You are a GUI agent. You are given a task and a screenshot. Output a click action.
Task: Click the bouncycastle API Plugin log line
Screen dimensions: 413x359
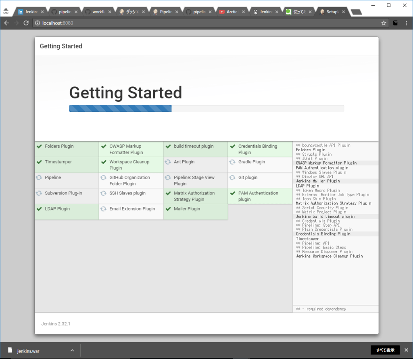323,145
